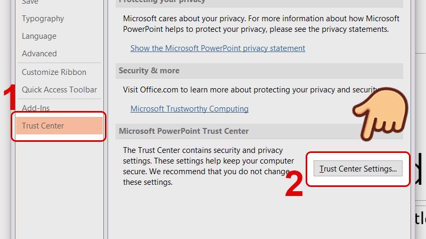Viewport: 426px width, 239px height.
Task: Switch to the Save options category
Action: pyautogui.click(x=29, y=2)
